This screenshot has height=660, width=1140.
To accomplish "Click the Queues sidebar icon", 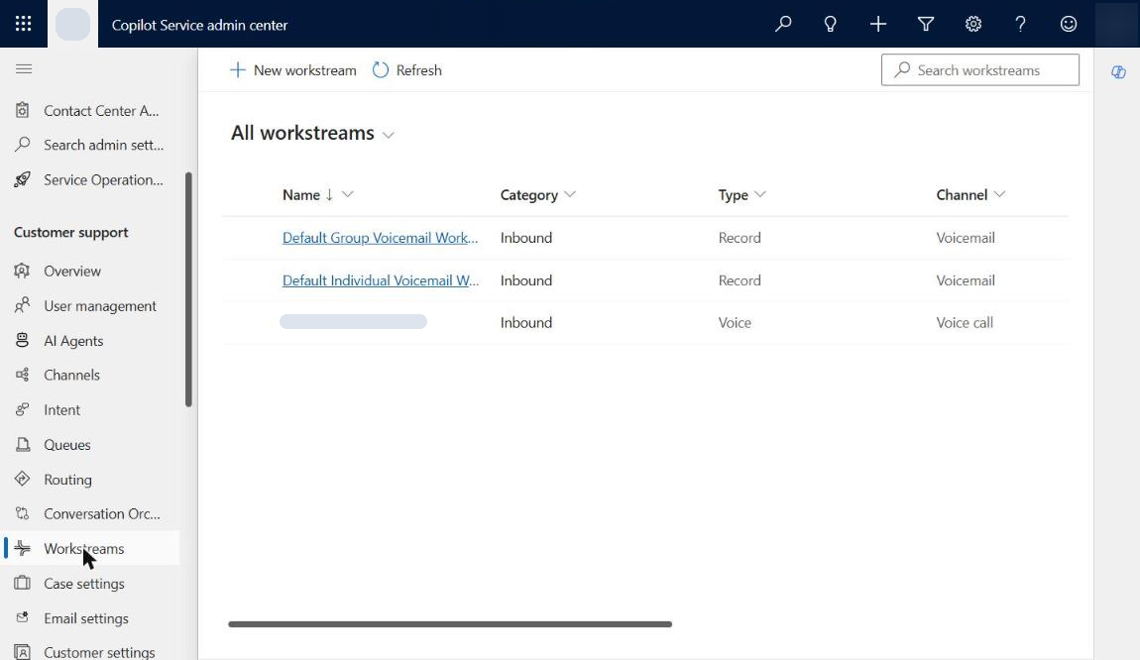I will point(23,444).
